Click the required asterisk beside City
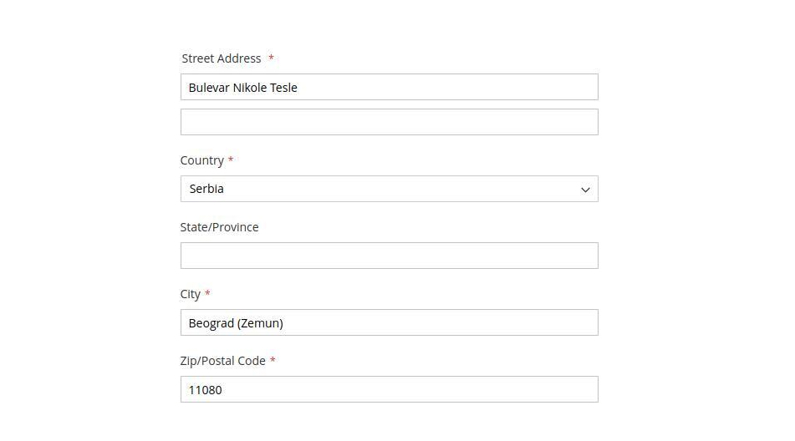The height and width of the screenshot is (441, 795). (x=207, y=293)
